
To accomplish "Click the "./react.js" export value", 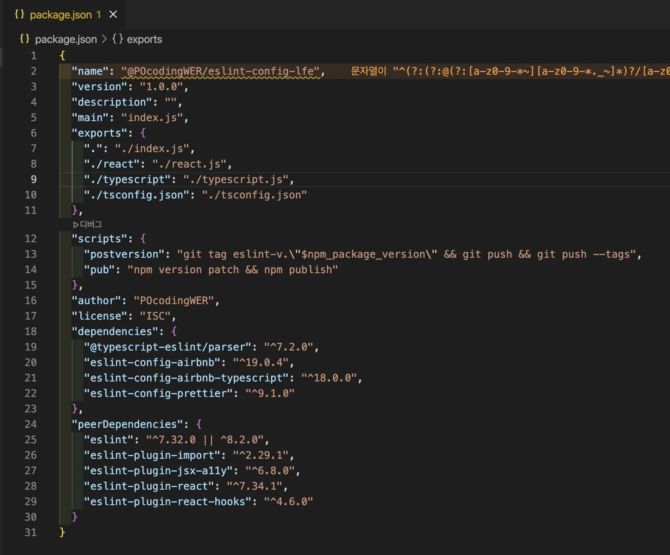I will [190, 164].
